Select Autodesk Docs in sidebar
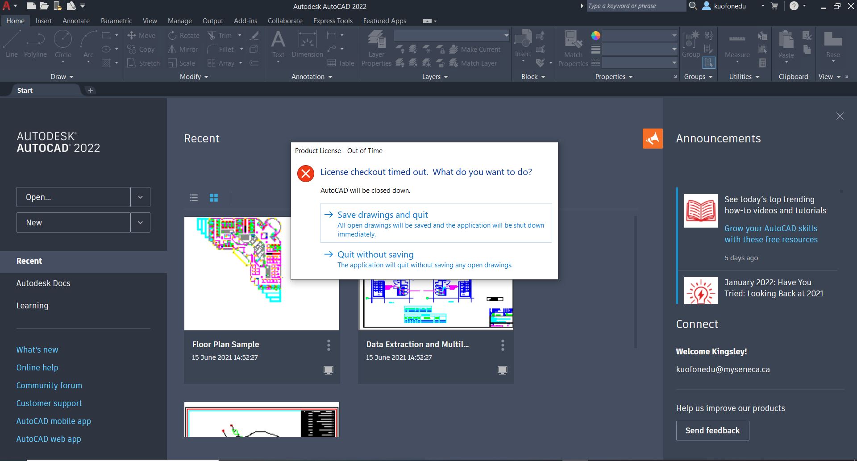This screenshot has height=461, width=857. 43,283
